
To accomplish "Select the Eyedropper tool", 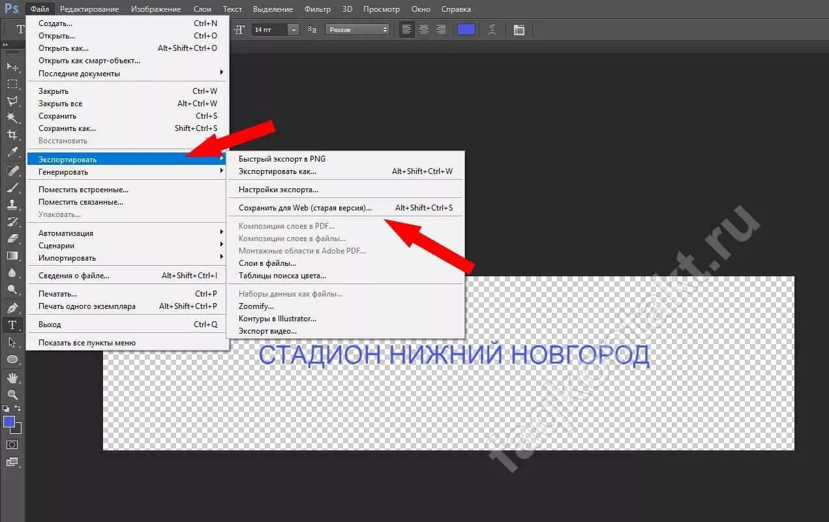I will (x=12, y=152).
